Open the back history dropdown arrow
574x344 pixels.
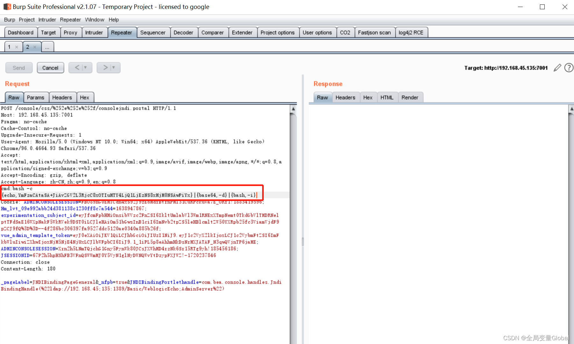[x=85, y=68]
